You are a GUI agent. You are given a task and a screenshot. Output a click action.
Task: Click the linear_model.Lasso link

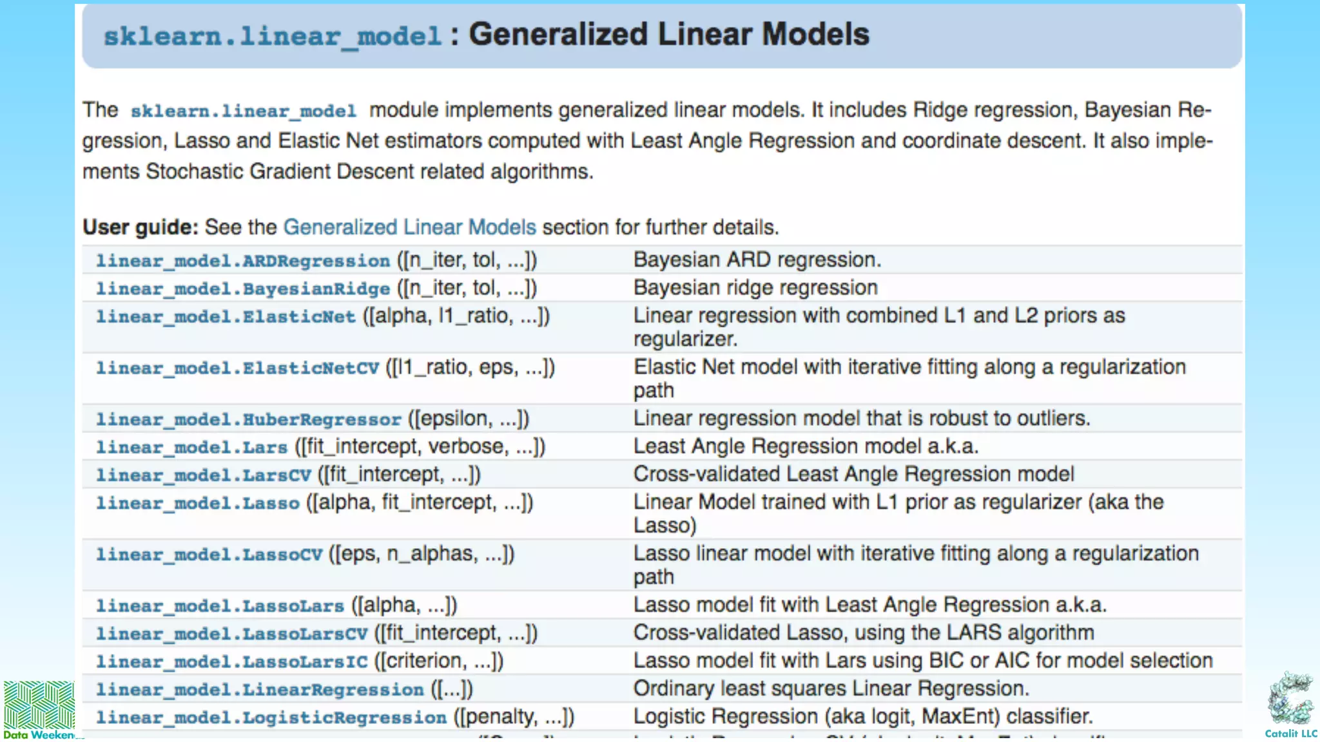198,503
